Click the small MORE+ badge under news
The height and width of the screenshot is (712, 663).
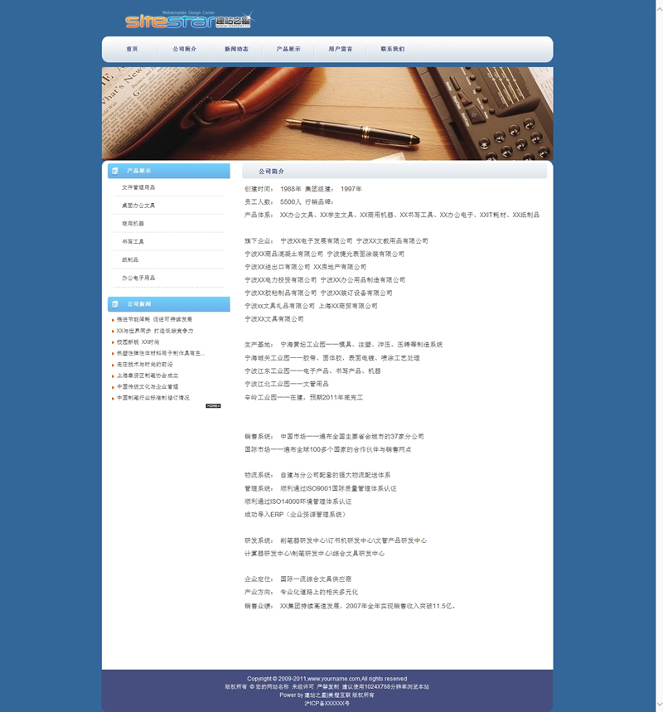(213, 406)
